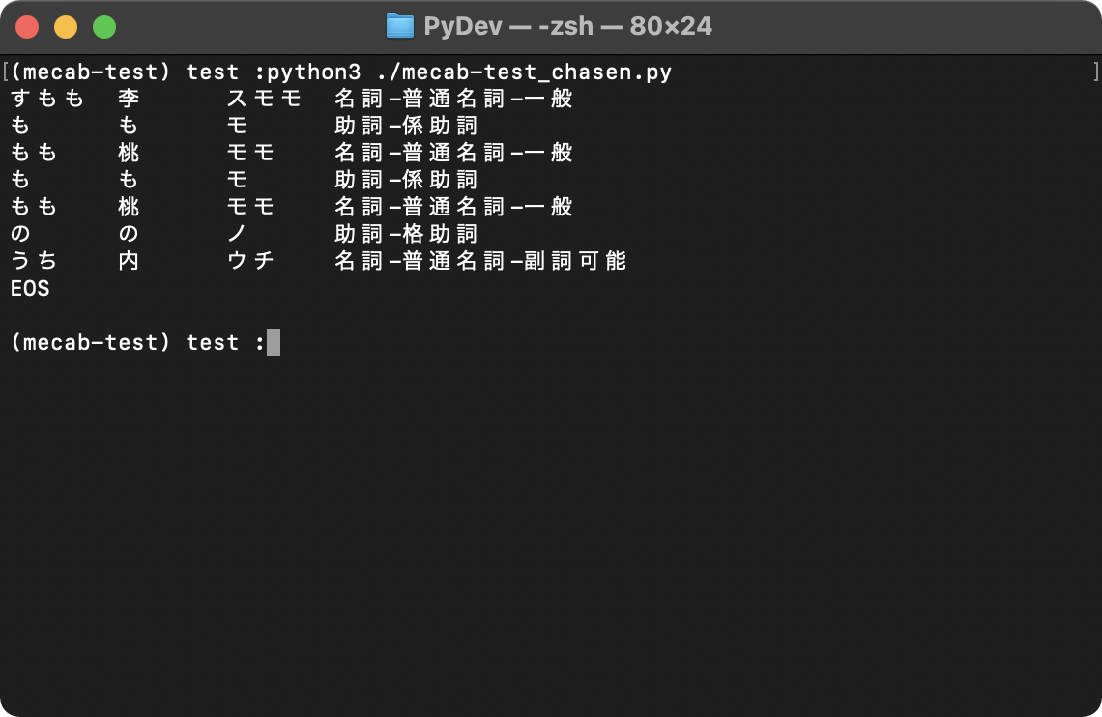
Task: Click the blue folder icon in title bar
Action: click(400, 26)
